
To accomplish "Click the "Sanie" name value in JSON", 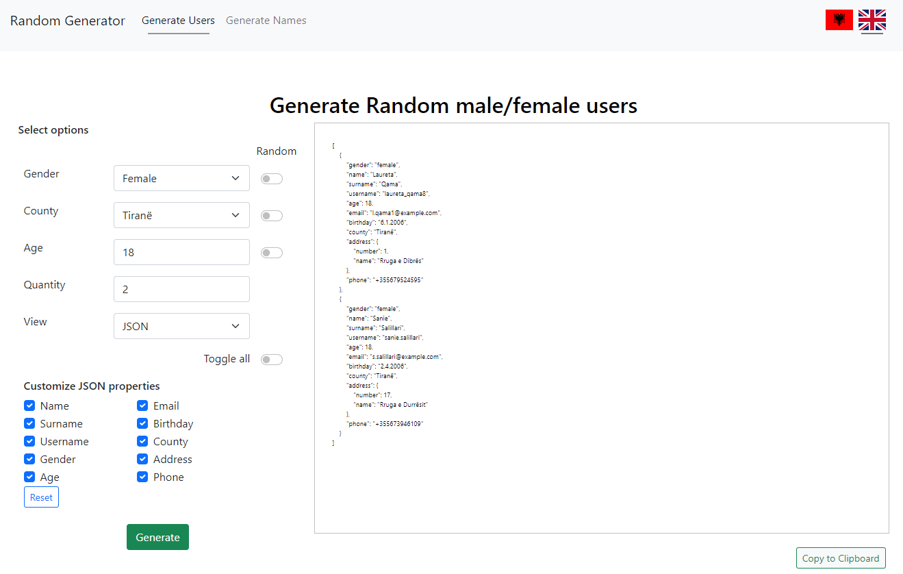I will point(379,319).
